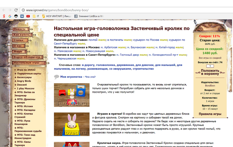Image resolution: width=233 pixels, height=147 pixels.
Task: Open the YouTube bookmark icon
Action: coord(28,16)
